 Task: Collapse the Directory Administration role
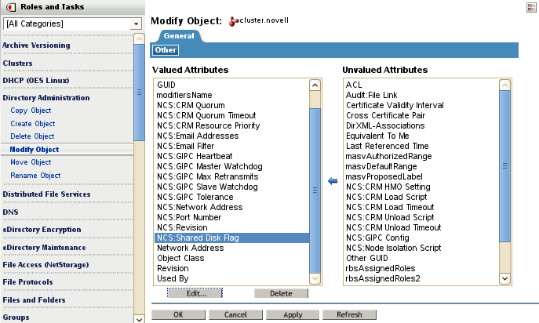click(x=46, y=97)
